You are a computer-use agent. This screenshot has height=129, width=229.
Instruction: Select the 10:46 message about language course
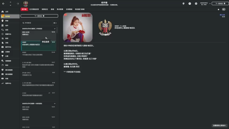click(39, 56)
